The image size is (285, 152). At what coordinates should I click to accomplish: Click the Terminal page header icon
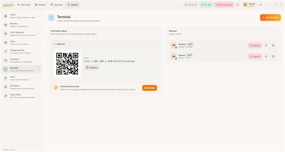[51, 18]
